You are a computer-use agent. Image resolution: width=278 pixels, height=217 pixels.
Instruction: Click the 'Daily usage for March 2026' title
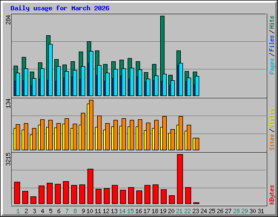(x=60, y=8)
